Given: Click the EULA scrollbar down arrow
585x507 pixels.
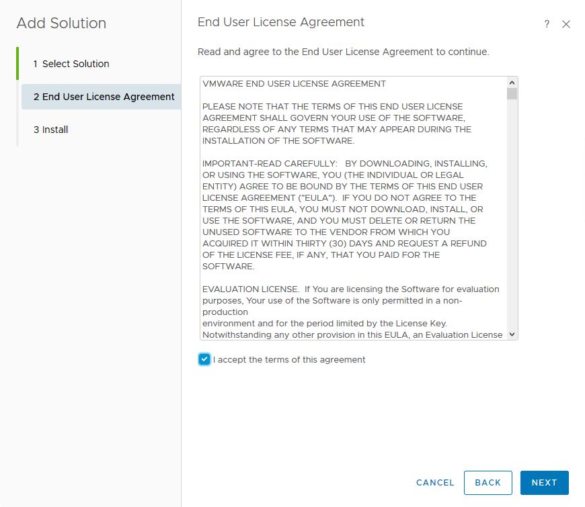Looking at the screenshot, I should click(x=512, y=334).
